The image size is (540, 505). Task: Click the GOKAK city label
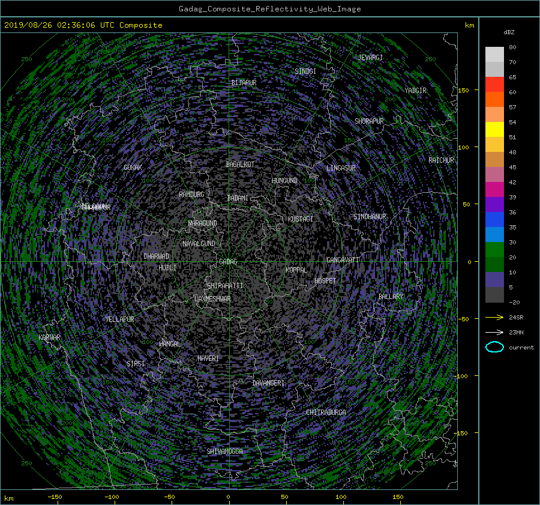133,168
